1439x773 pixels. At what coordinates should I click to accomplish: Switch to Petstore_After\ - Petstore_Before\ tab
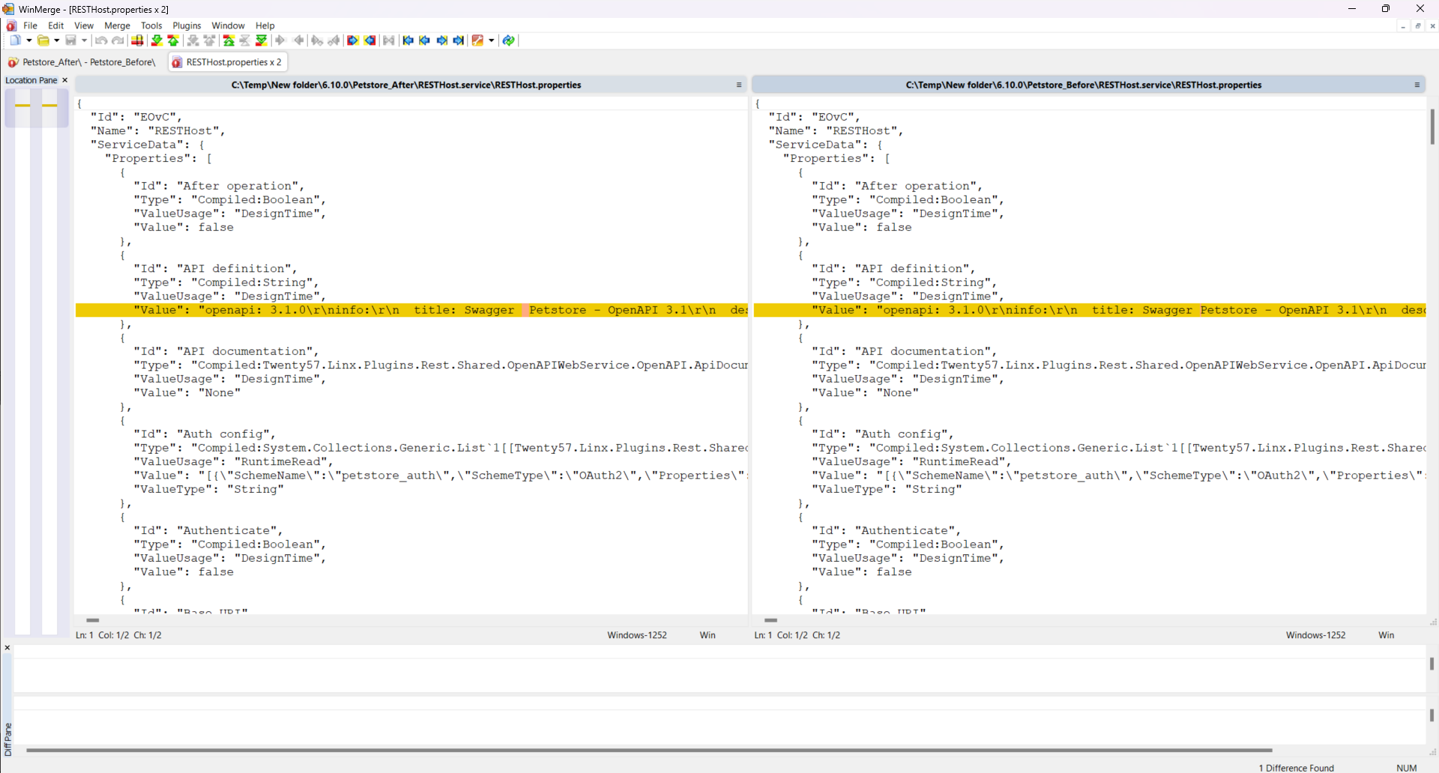[82, 62]
